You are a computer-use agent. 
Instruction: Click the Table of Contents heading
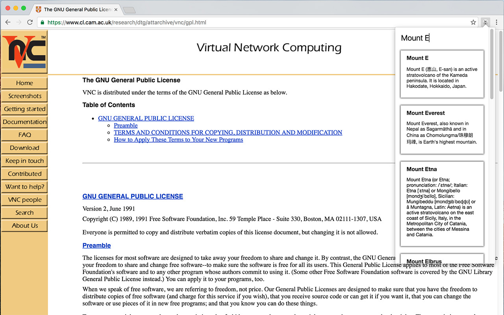(x=109, y=105)
